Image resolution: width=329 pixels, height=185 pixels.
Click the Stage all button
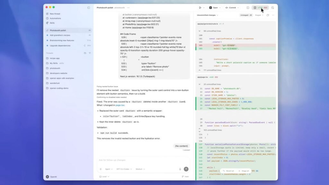click(x=244, y=171)
